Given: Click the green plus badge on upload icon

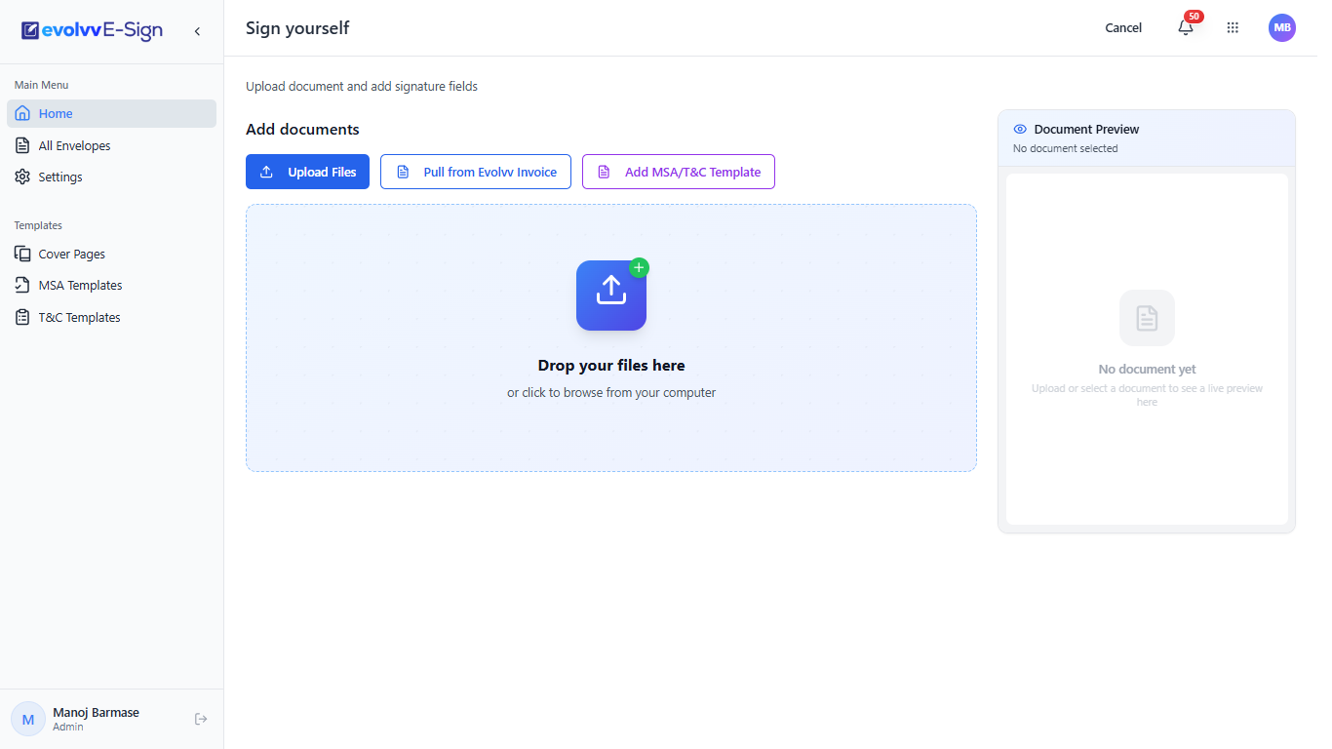Looking at the screenshot, I should coord(639,267).
